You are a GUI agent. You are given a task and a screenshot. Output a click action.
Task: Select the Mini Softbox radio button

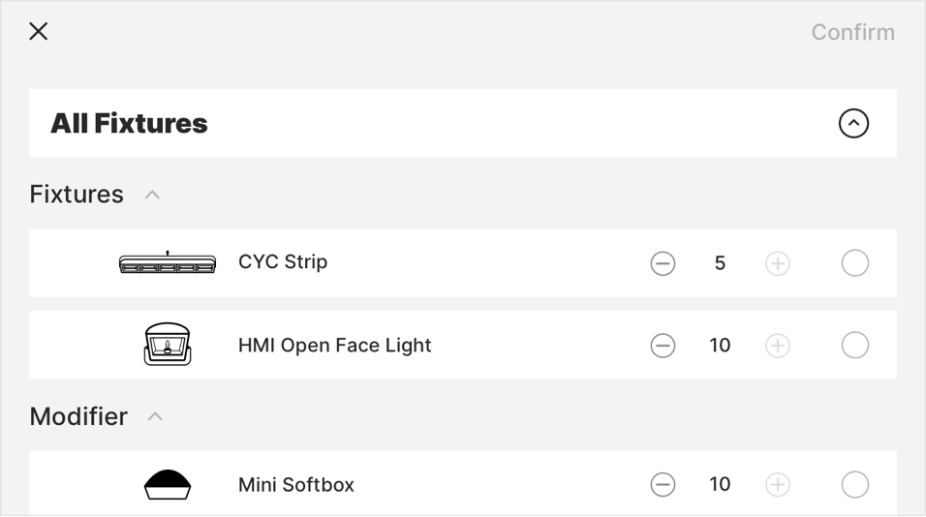854,484
